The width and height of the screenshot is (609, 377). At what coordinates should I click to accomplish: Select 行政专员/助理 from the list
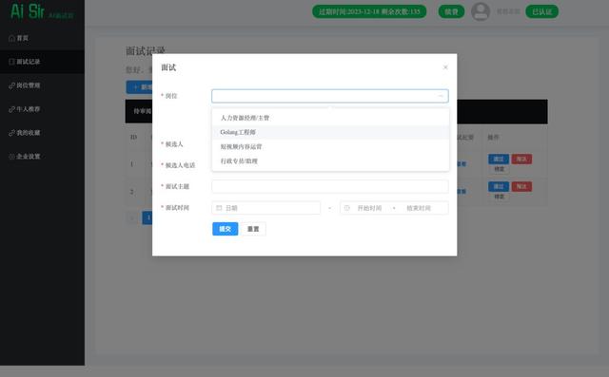click(x=330, y=160)
